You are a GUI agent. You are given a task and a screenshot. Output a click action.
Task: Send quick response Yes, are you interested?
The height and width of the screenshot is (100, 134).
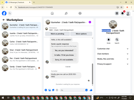(x=64, y=50)
